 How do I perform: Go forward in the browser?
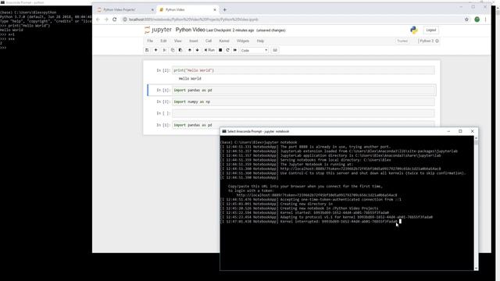pyautogui.click(x=106, y=20)
